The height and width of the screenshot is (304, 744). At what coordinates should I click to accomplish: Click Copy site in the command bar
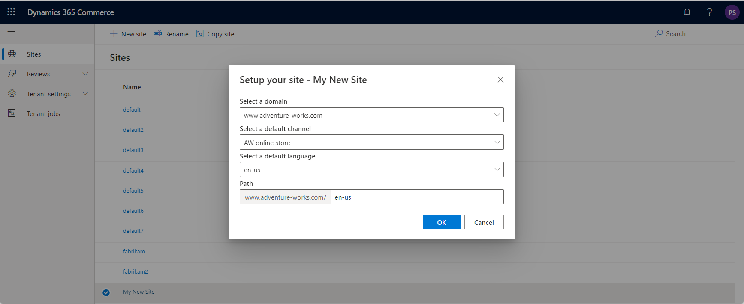[215, 34]
